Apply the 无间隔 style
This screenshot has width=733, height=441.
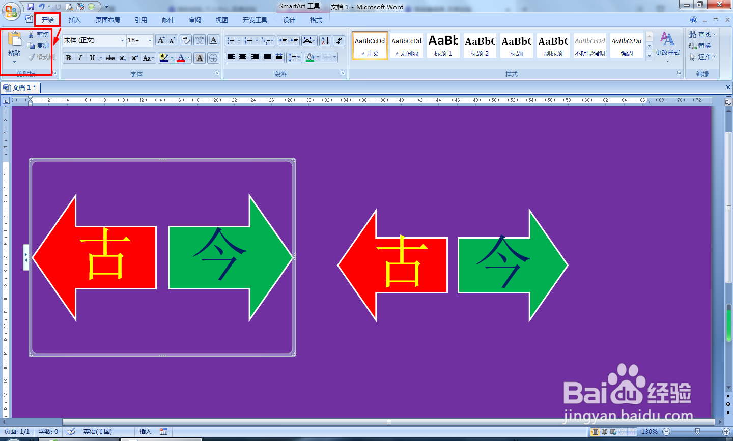pos(406,45)
